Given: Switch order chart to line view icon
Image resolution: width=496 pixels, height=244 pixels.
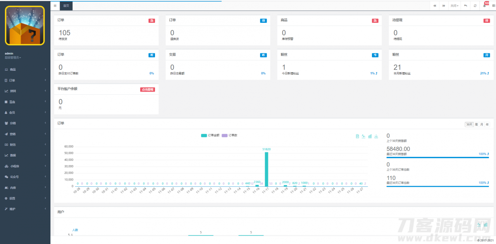Looking at the screenshot, I should click(363, 136).
